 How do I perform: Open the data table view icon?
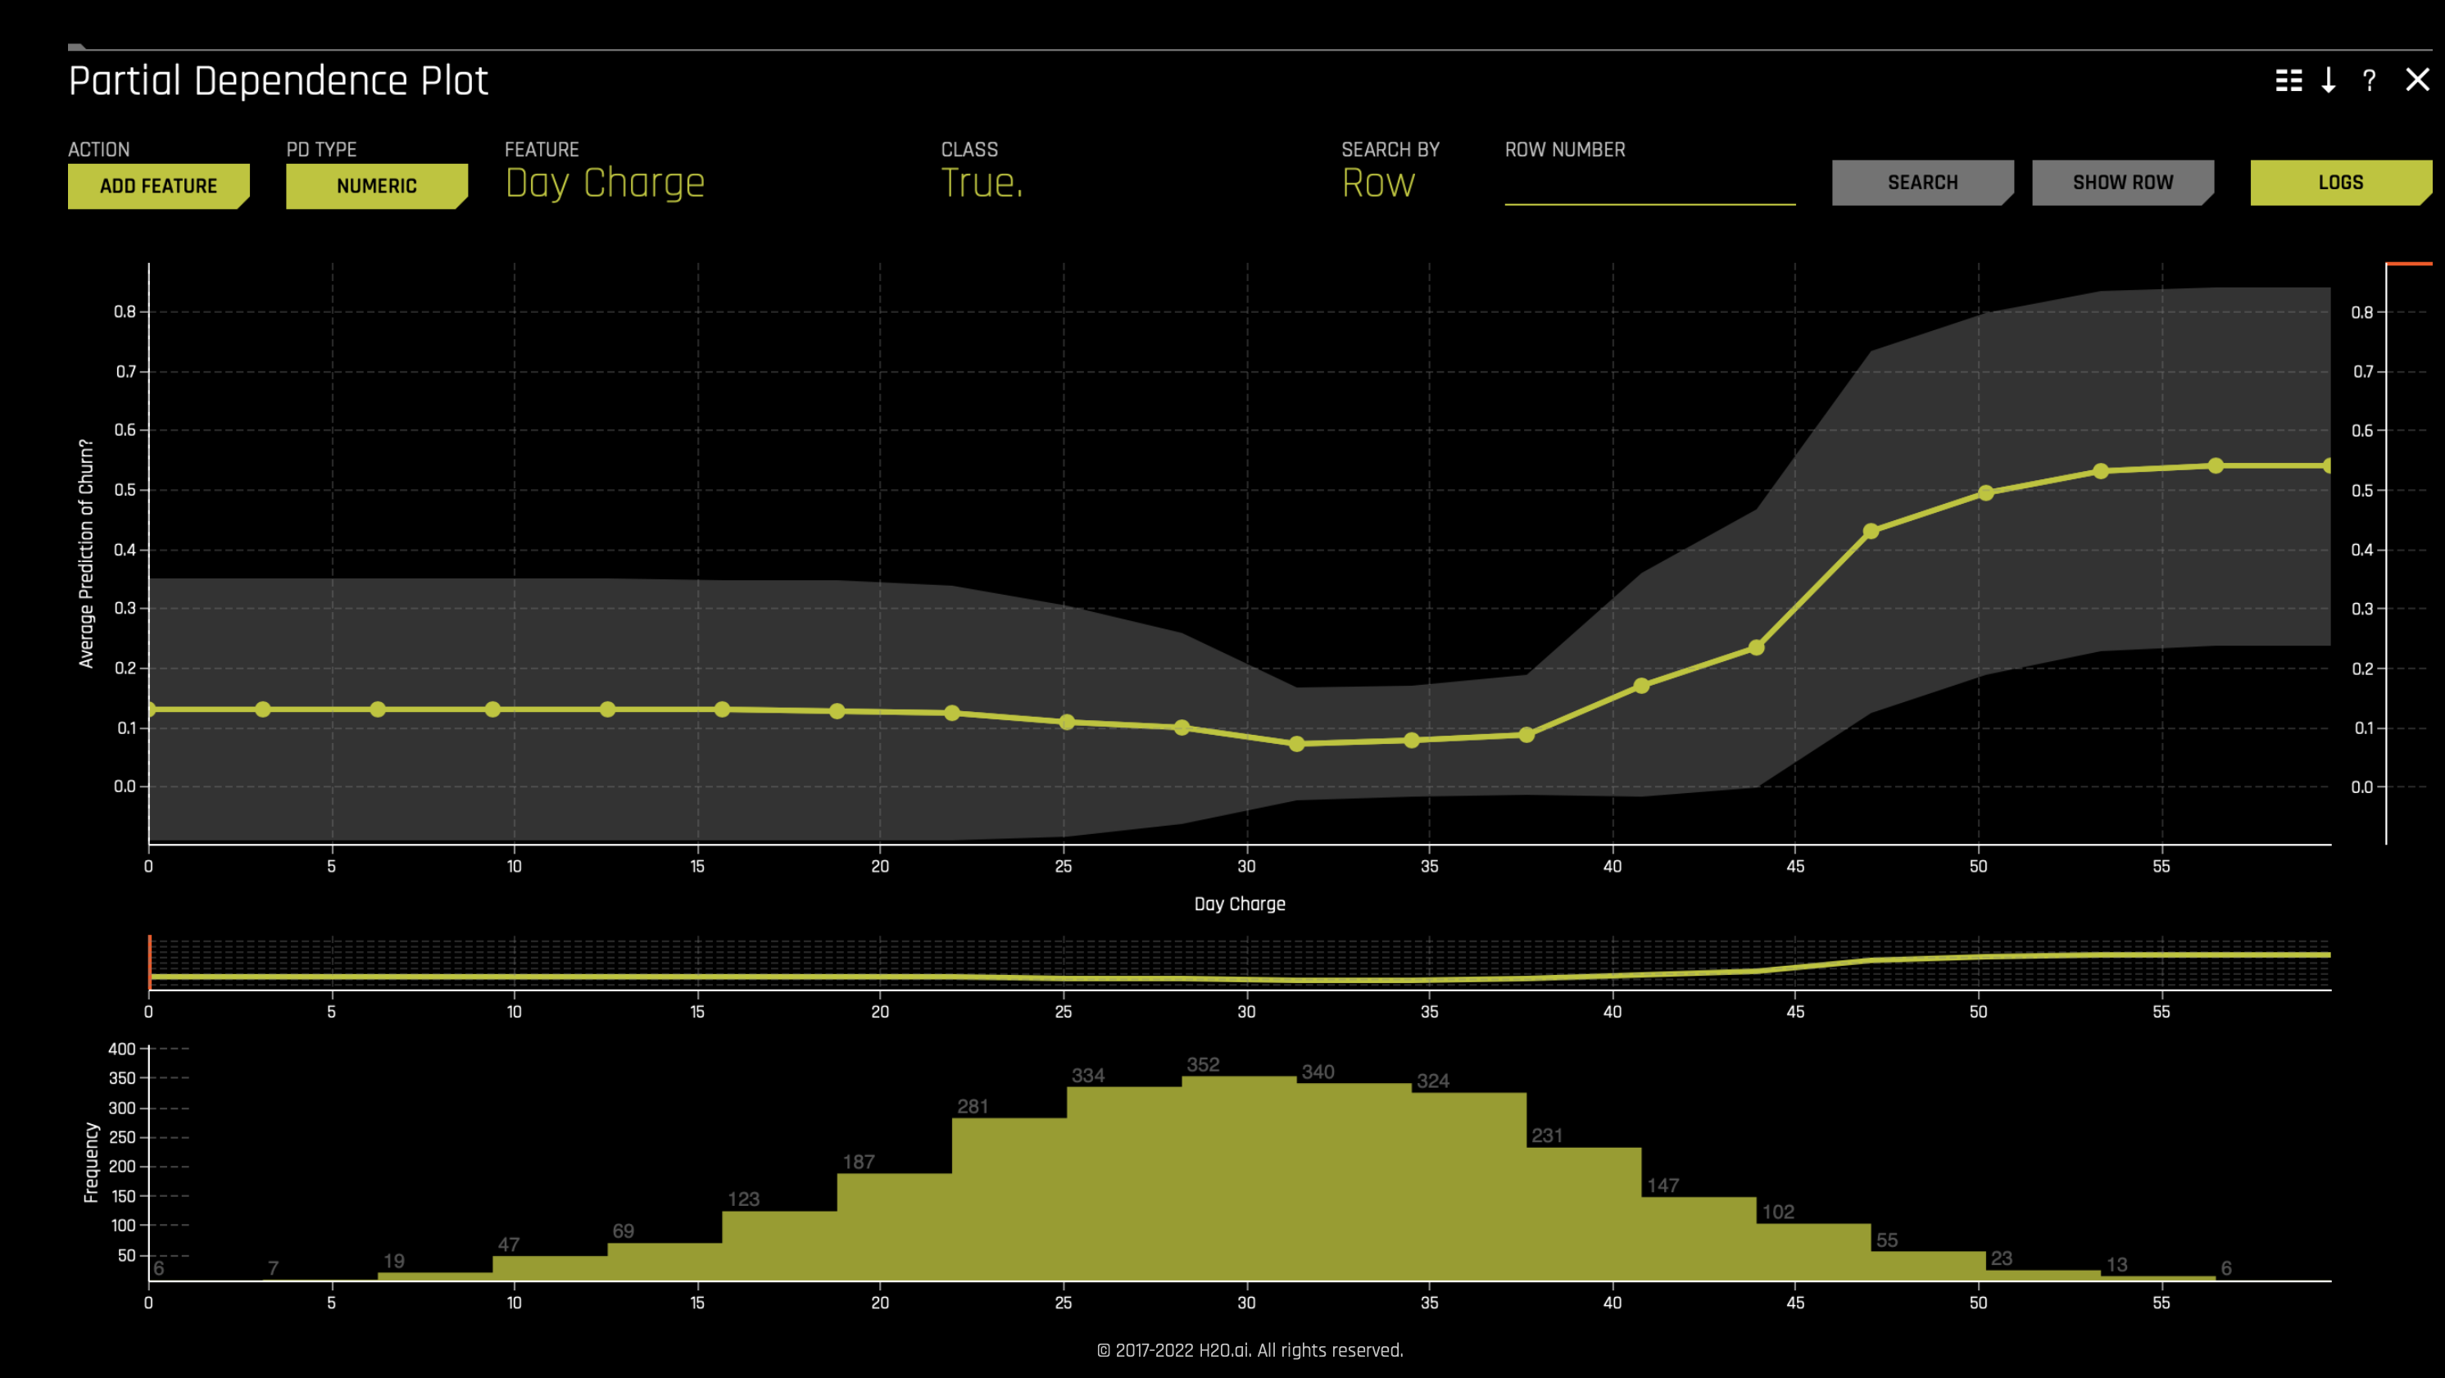pyautogui.click(x=2289, y=80)
